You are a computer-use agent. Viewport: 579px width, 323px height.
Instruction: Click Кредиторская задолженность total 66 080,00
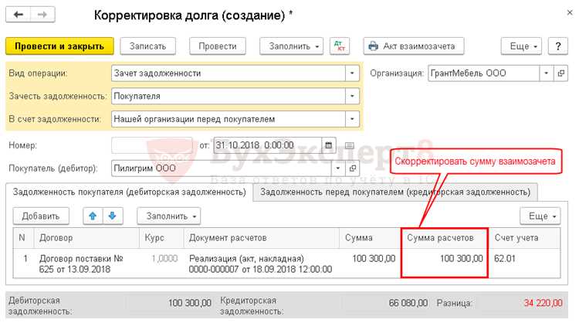pyautogui.click(x=408, y=304)
